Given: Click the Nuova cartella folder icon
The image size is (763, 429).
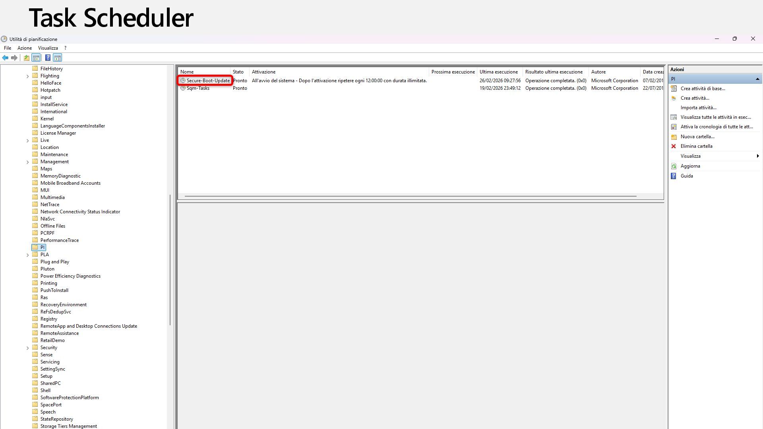Looking at the screenshot, I should [x=674, y=137].
